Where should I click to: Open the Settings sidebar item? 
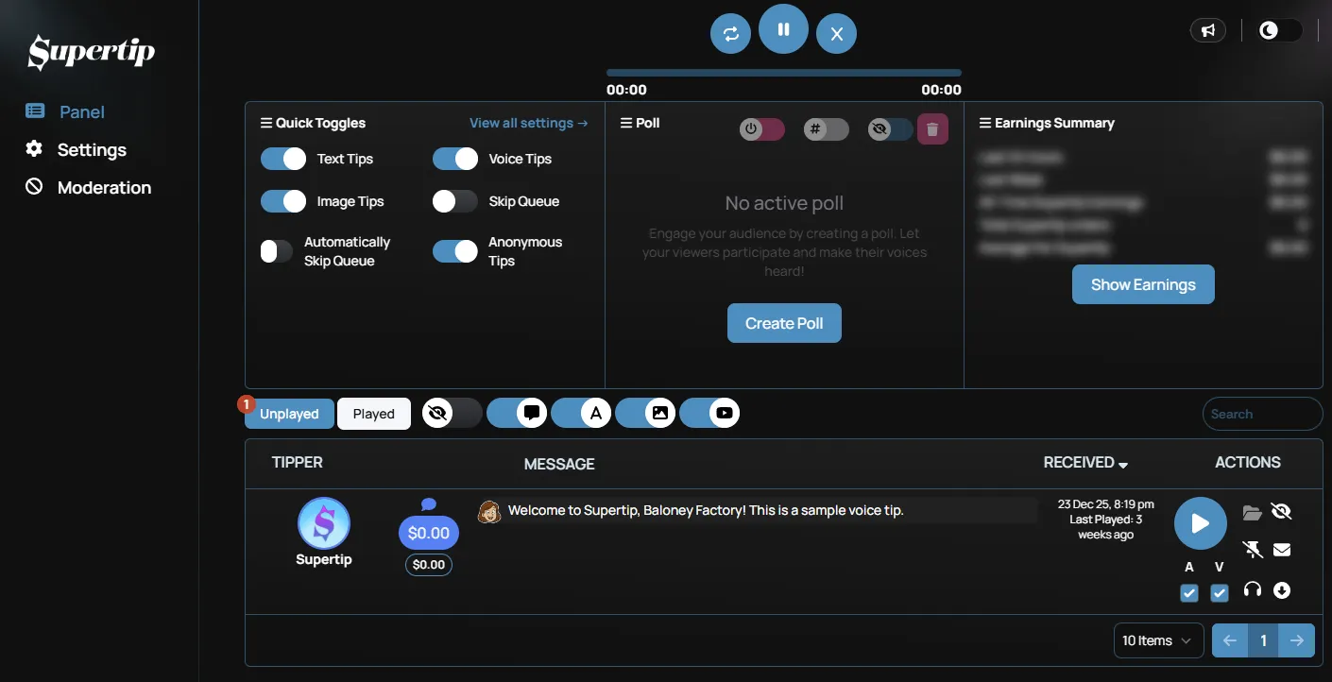76,149
